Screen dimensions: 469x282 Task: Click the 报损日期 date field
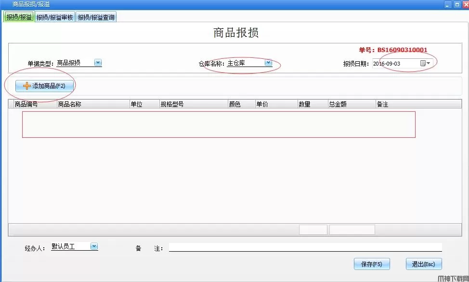point(395,64)
